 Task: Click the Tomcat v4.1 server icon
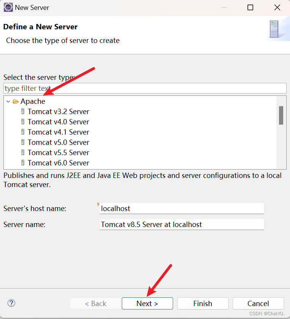point(23,132)
